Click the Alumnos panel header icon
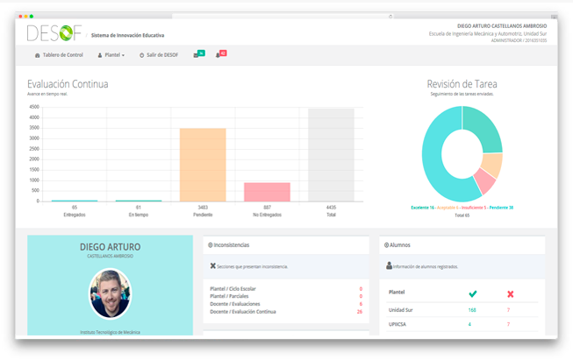 tap(387, 245)
